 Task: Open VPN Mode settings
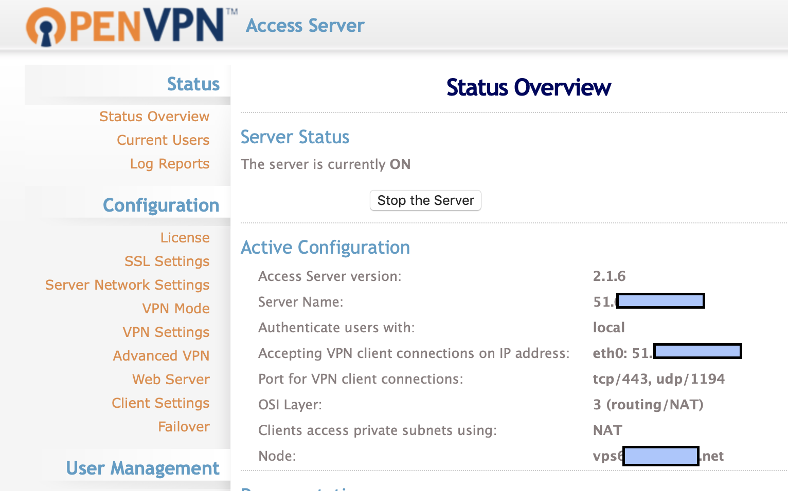pyautogui.click(x=176, y=309)
